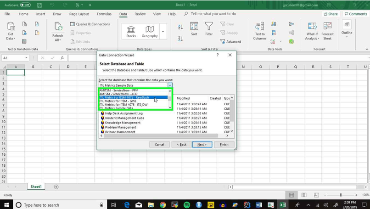Switch to the Review tab

(x=140, y=14)
